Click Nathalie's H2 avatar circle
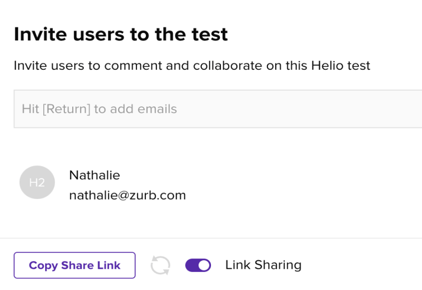 point(37,182)
